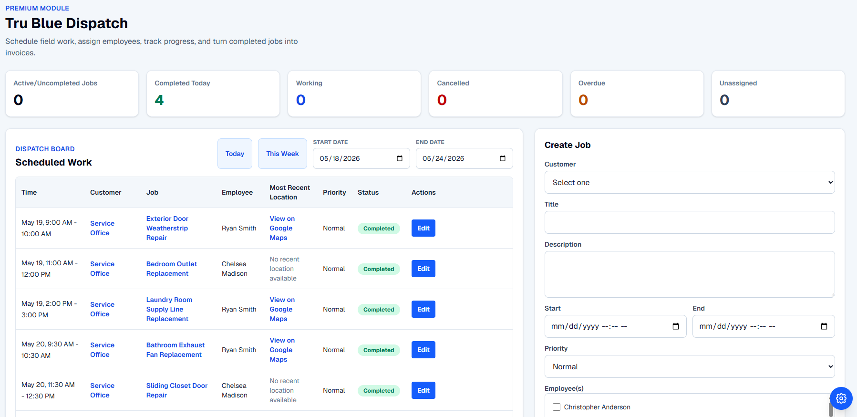The width and height of the screenshot is (857, 417).
Task: Open Exterior Door Weatherstrip Repair job link
Action: click(x=167, y=228)
